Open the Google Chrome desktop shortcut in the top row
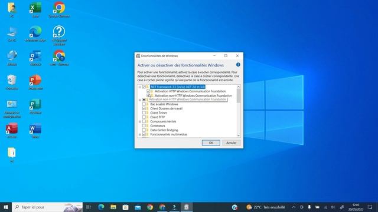Image resolution: width=378 pixels, height=212 pixels. click(x=59, y=9)
